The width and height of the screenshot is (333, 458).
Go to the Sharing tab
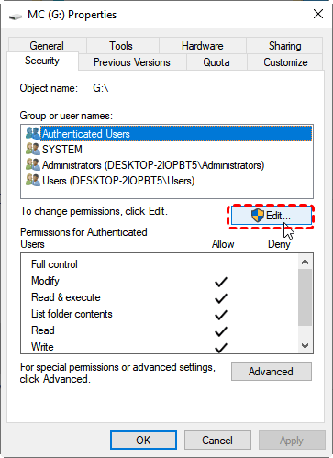click(x=284, y=46)
